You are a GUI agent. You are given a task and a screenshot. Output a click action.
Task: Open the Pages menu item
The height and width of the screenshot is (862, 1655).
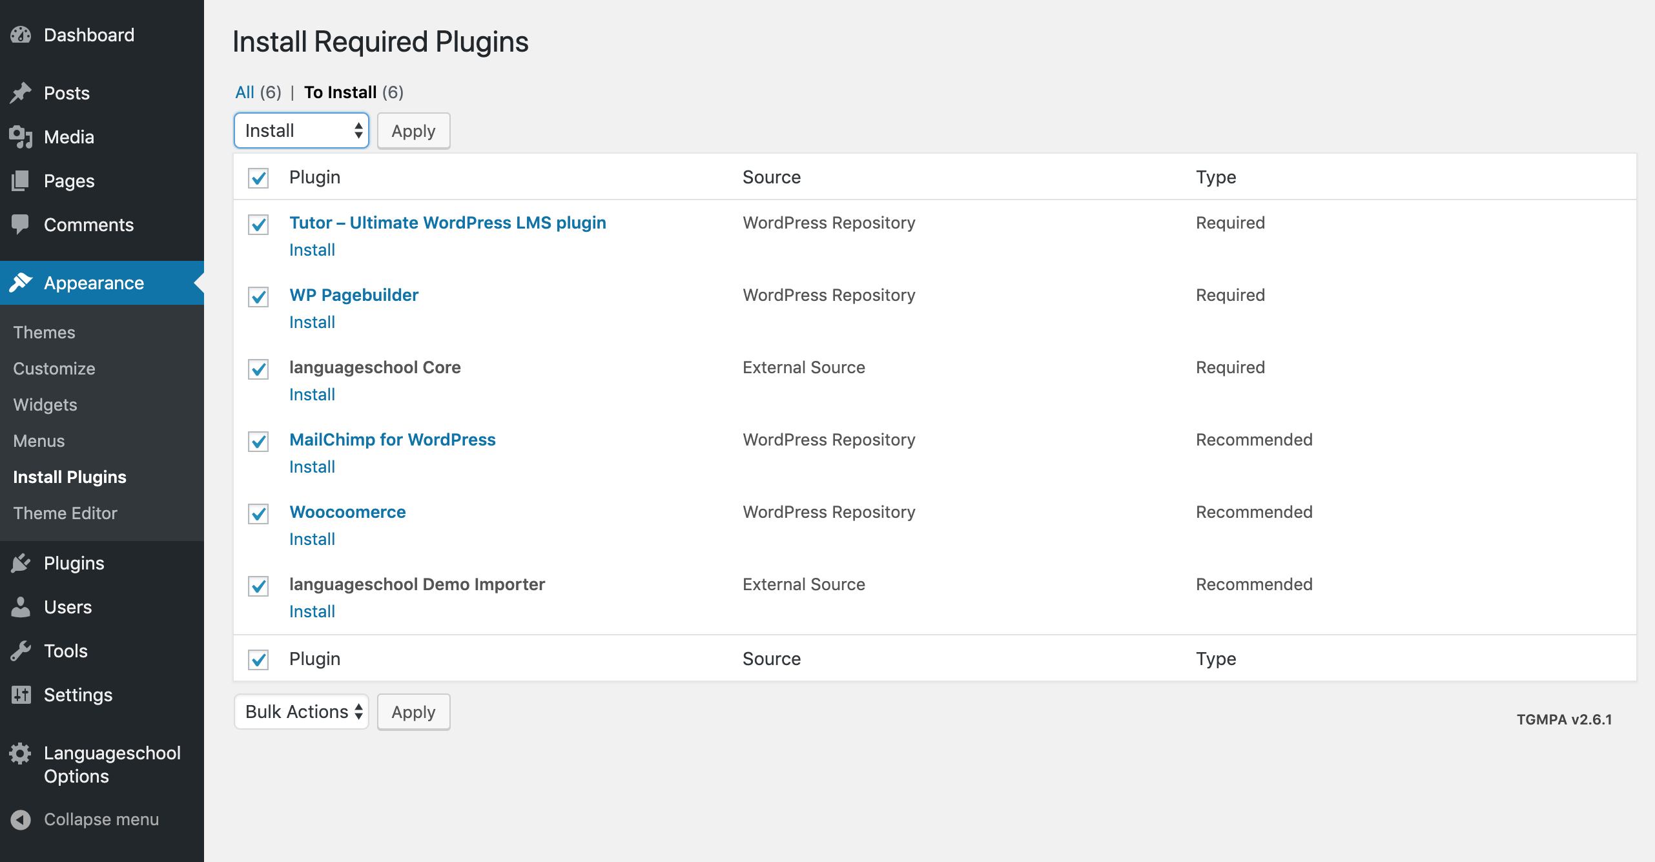point(102,181)
